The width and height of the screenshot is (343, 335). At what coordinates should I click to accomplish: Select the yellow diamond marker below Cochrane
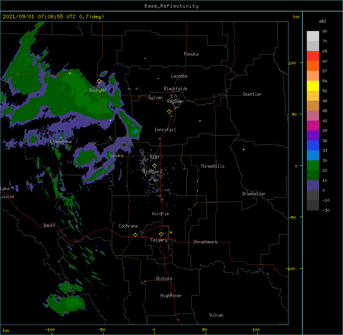(x=135, y=235)
